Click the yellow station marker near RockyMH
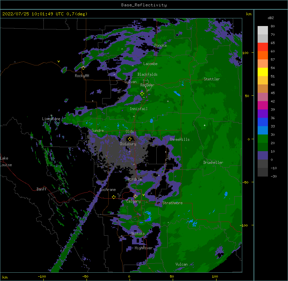The width and height of the screenshot is (288, 281). point(83,68)
